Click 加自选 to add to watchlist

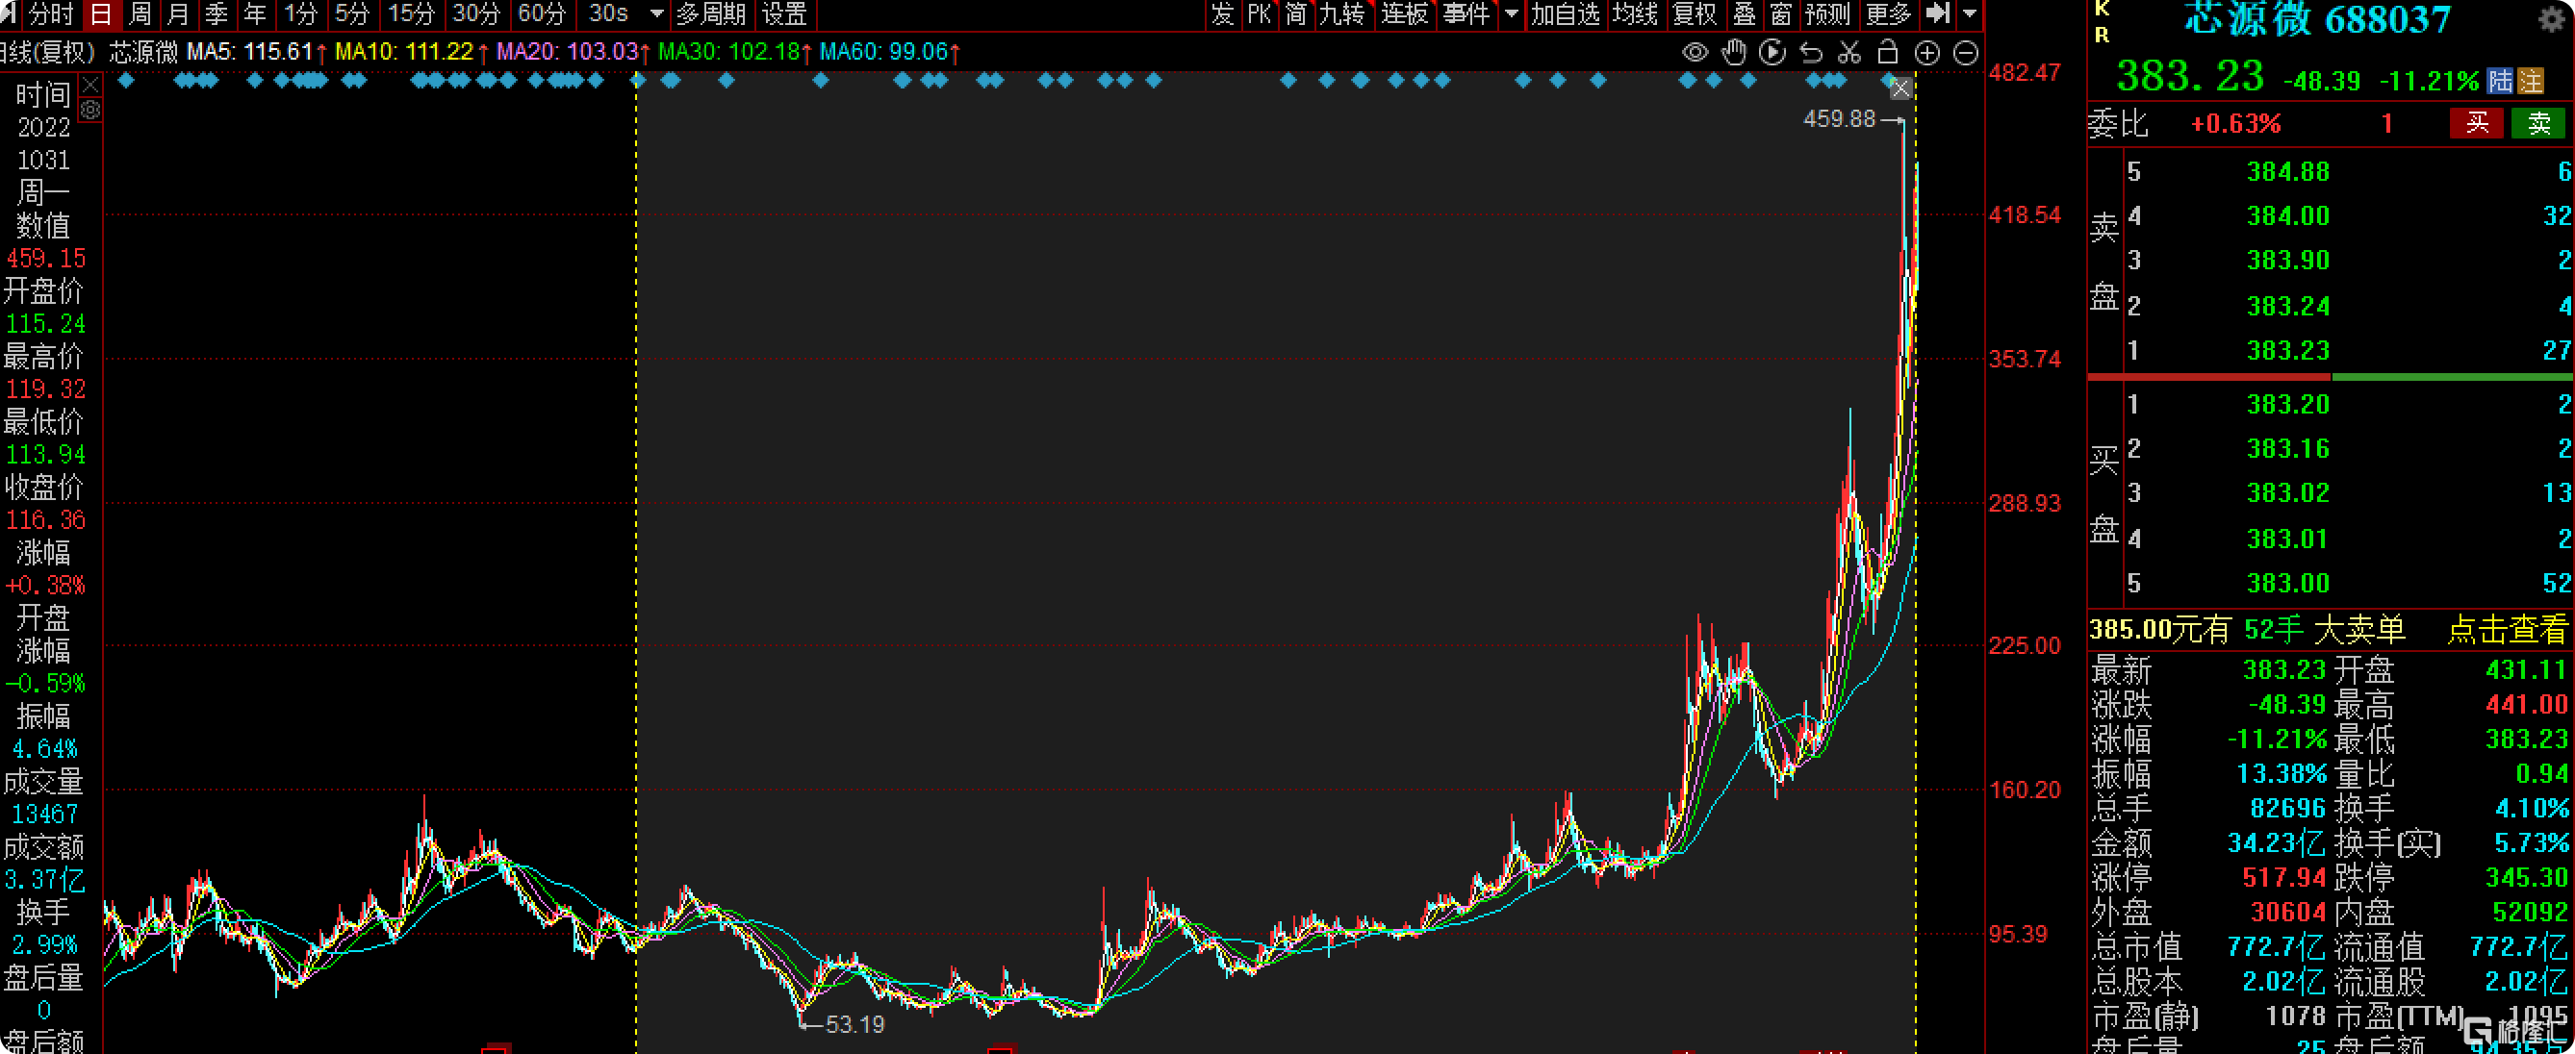1566,14
